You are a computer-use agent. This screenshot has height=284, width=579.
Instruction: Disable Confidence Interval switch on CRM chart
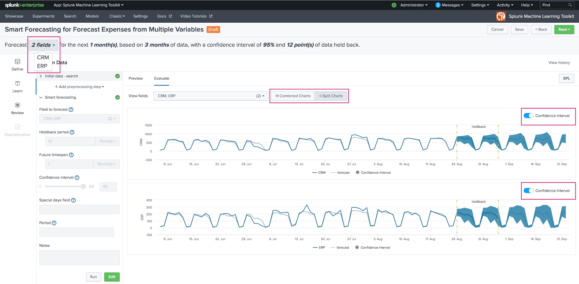point(528,116)
